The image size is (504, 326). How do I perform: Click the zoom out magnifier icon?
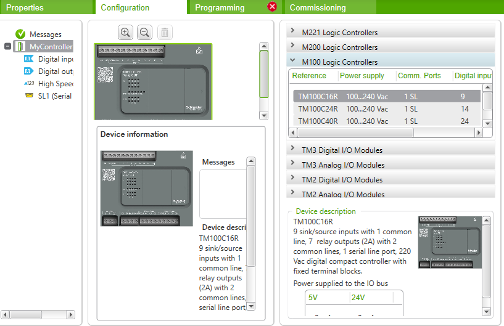pos(144,33)
